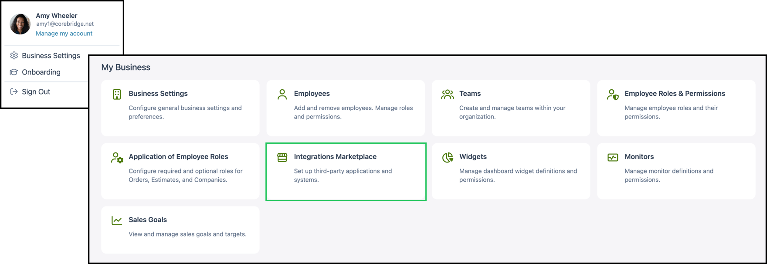The image size is (767, 264).
Task: Click 'Create and manage teams' description text
Action: [512, 112]
